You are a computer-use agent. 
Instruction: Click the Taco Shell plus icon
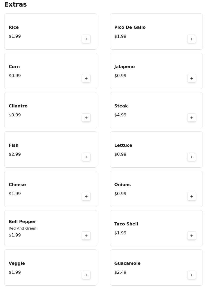click(x=192, y=236)
